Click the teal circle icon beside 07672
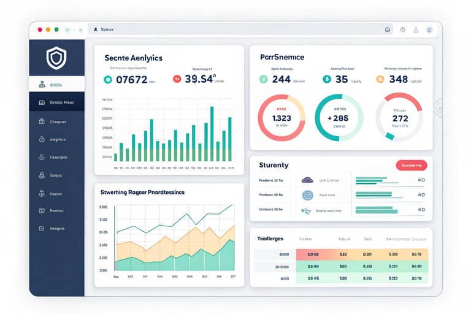This screenshot has height=314, width=471. pos(108,79)
